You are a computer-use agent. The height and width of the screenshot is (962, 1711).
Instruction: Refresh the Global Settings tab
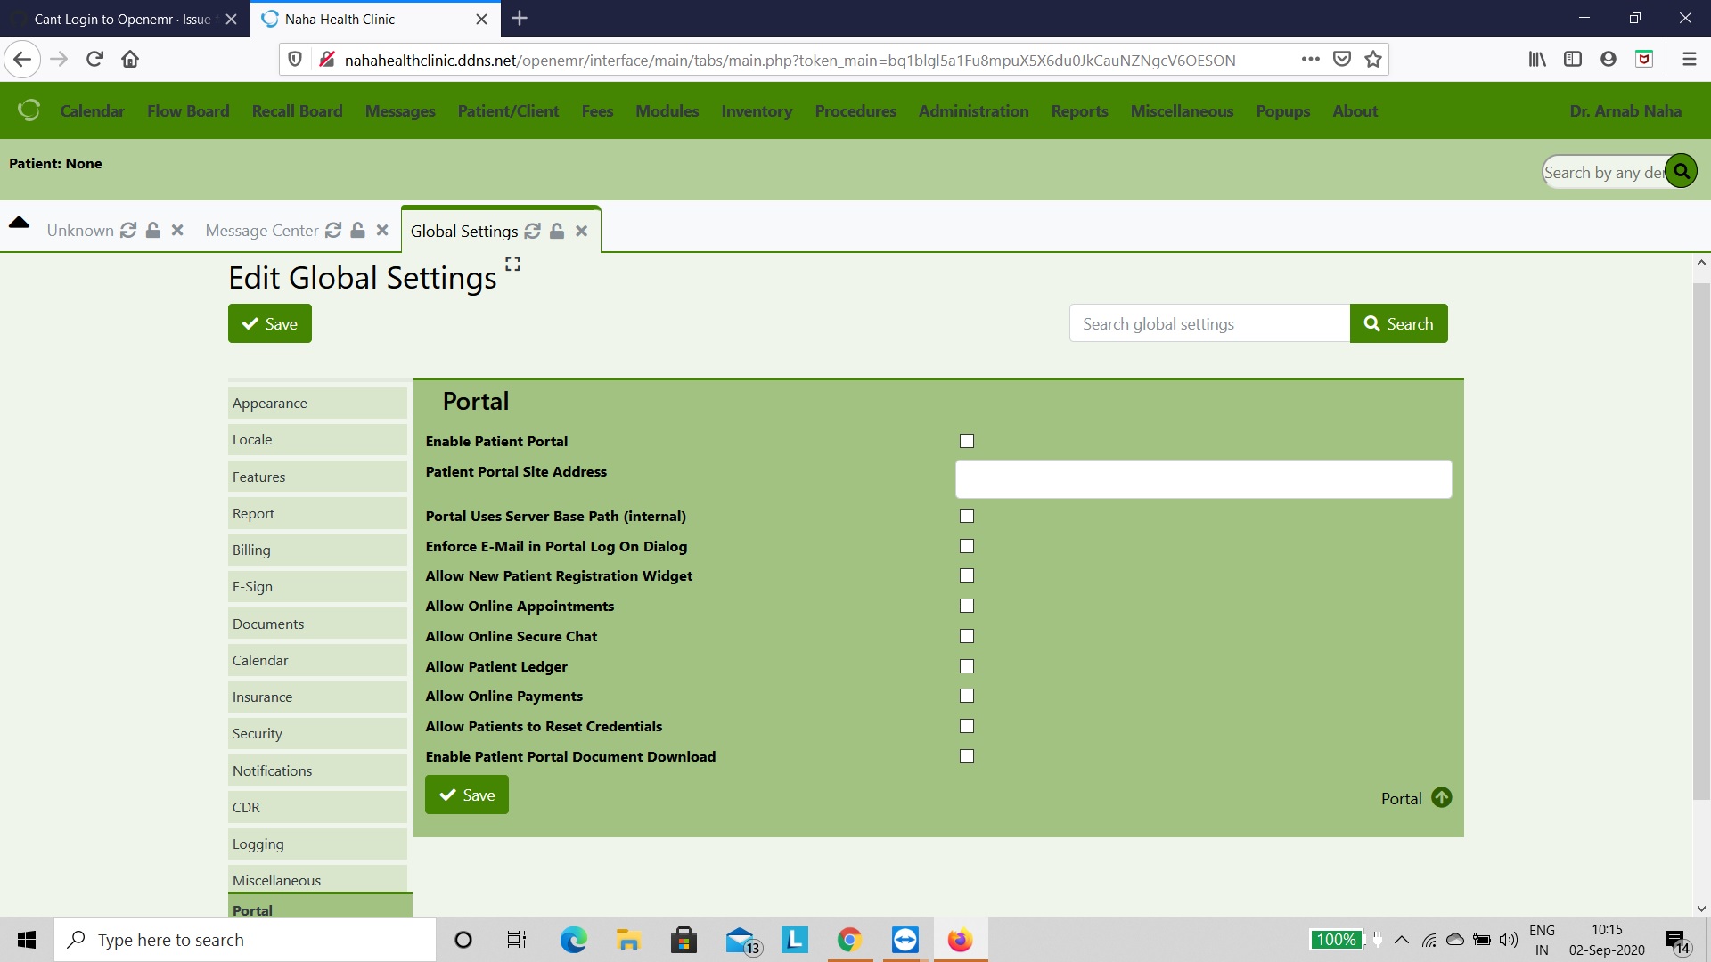tap(532, 231)
